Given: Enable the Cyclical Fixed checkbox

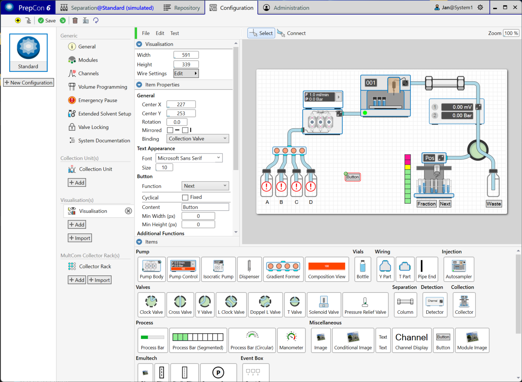Looking at the screenshot, I should coord(185,197).
